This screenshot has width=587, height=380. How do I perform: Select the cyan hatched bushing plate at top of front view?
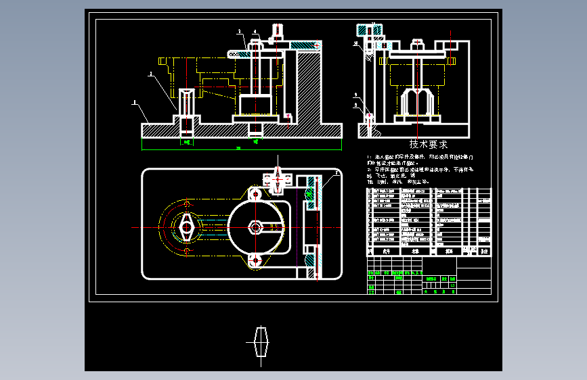(305, 45)
